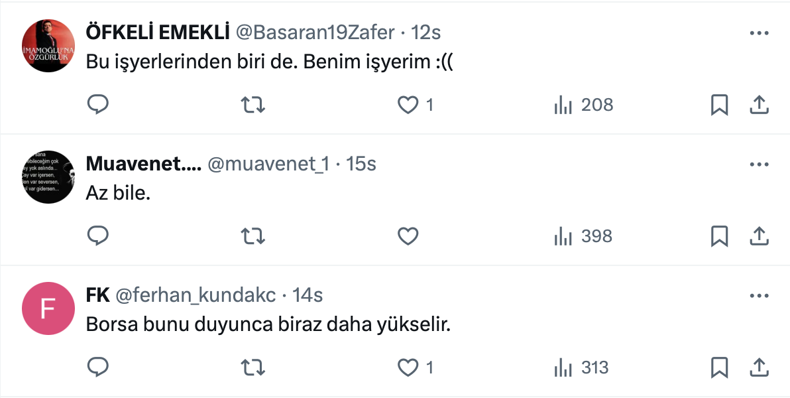790x398 pixels.
Task: Share the tweet by @Basaran19Zafer
Action: (x=758, y=105)
